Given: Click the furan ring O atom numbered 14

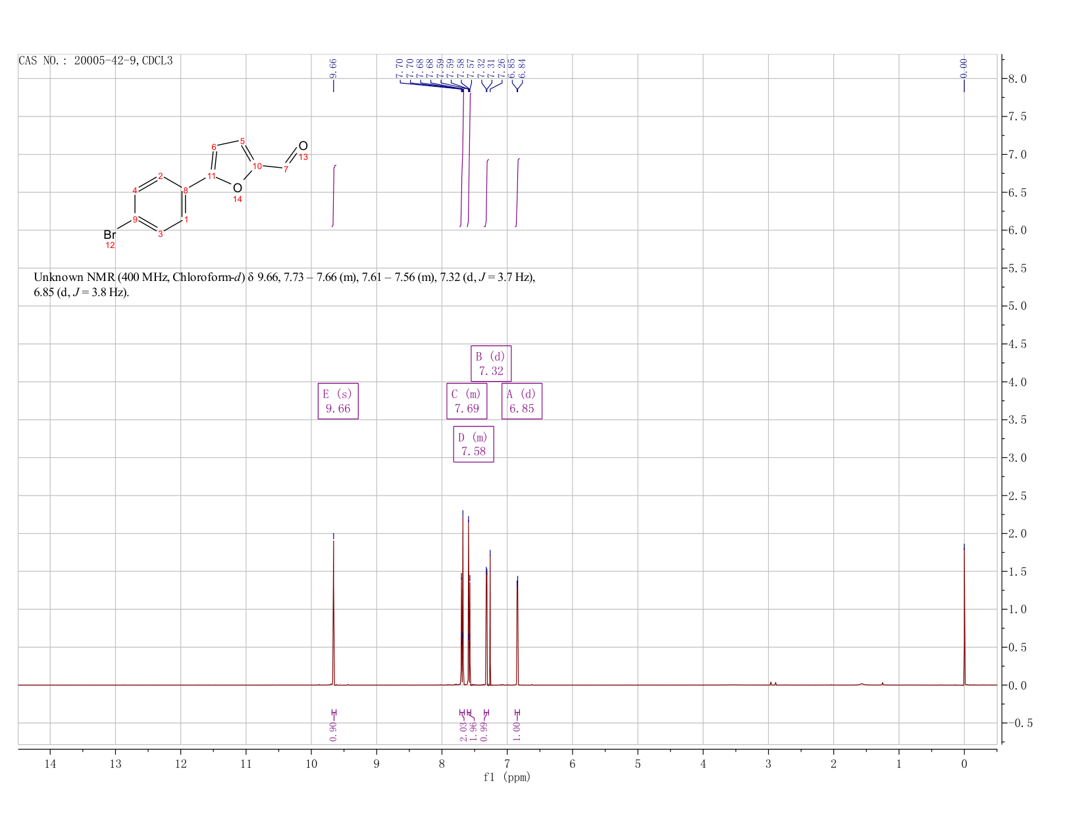Looking at the screenshot, I should click(238, 188).
